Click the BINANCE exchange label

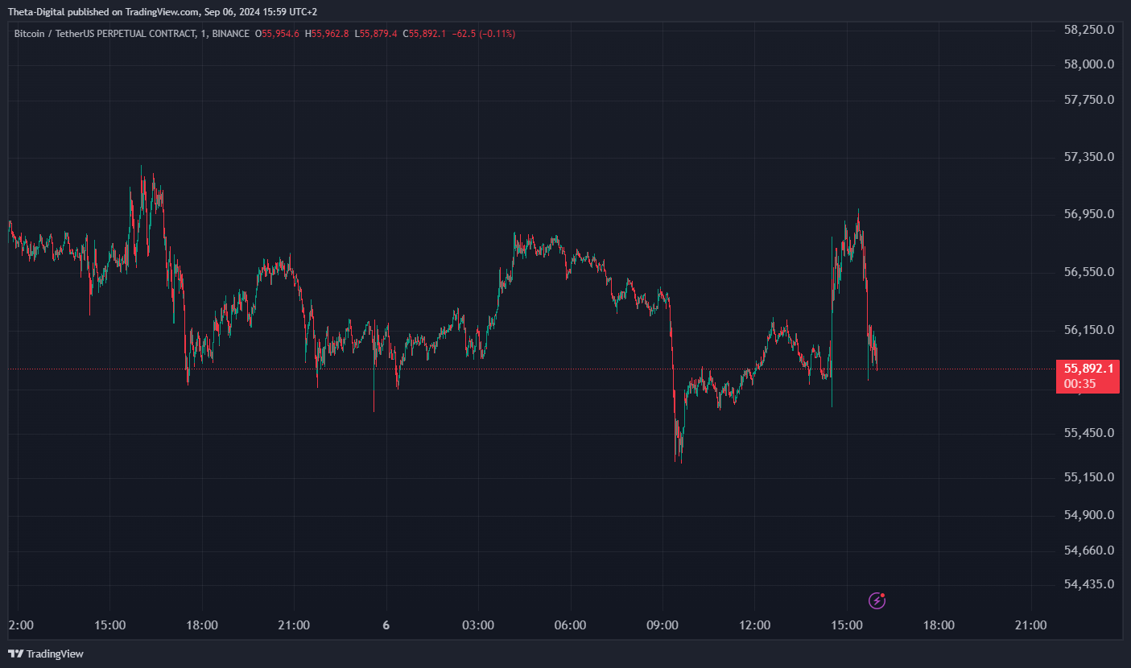pos(231,34)
